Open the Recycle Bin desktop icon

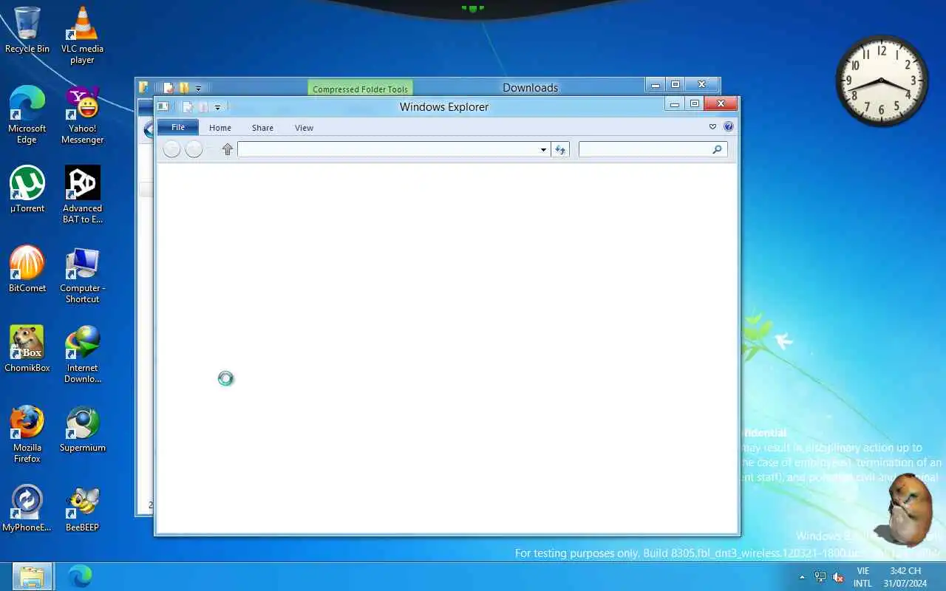(x=27, y=30)
